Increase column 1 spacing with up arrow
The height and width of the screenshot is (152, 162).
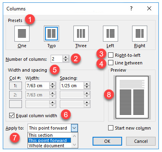coord(87,84)
